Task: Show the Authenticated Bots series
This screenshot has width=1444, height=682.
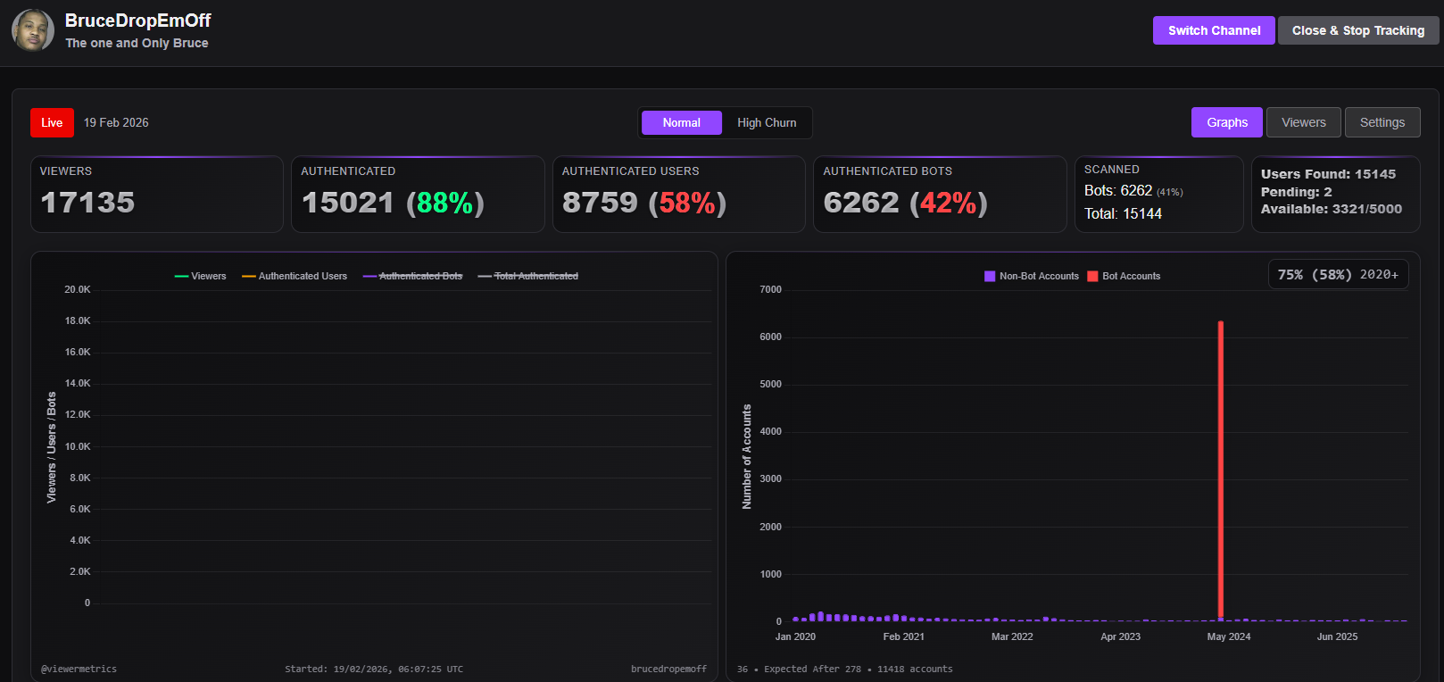Action: tap(412, 276)
